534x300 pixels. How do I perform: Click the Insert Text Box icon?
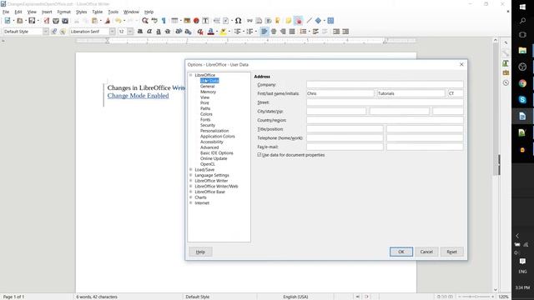pyautogui.click(x=205, y=21)
